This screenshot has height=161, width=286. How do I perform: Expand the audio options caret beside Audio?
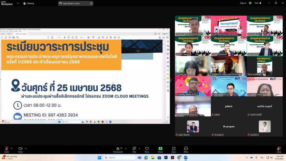coord(11,148)
